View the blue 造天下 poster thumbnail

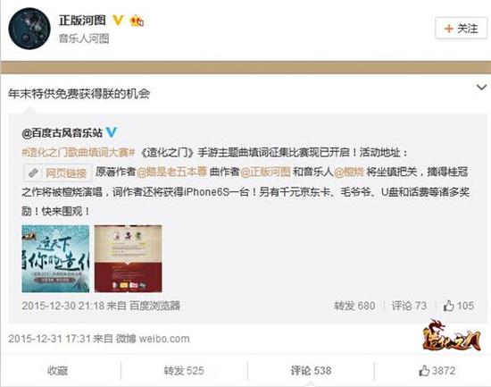55,258
